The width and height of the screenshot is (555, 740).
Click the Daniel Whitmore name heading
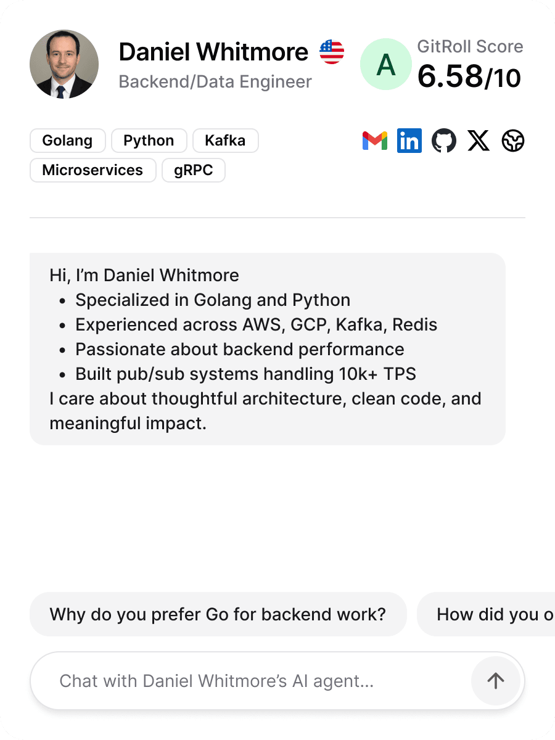213,52
